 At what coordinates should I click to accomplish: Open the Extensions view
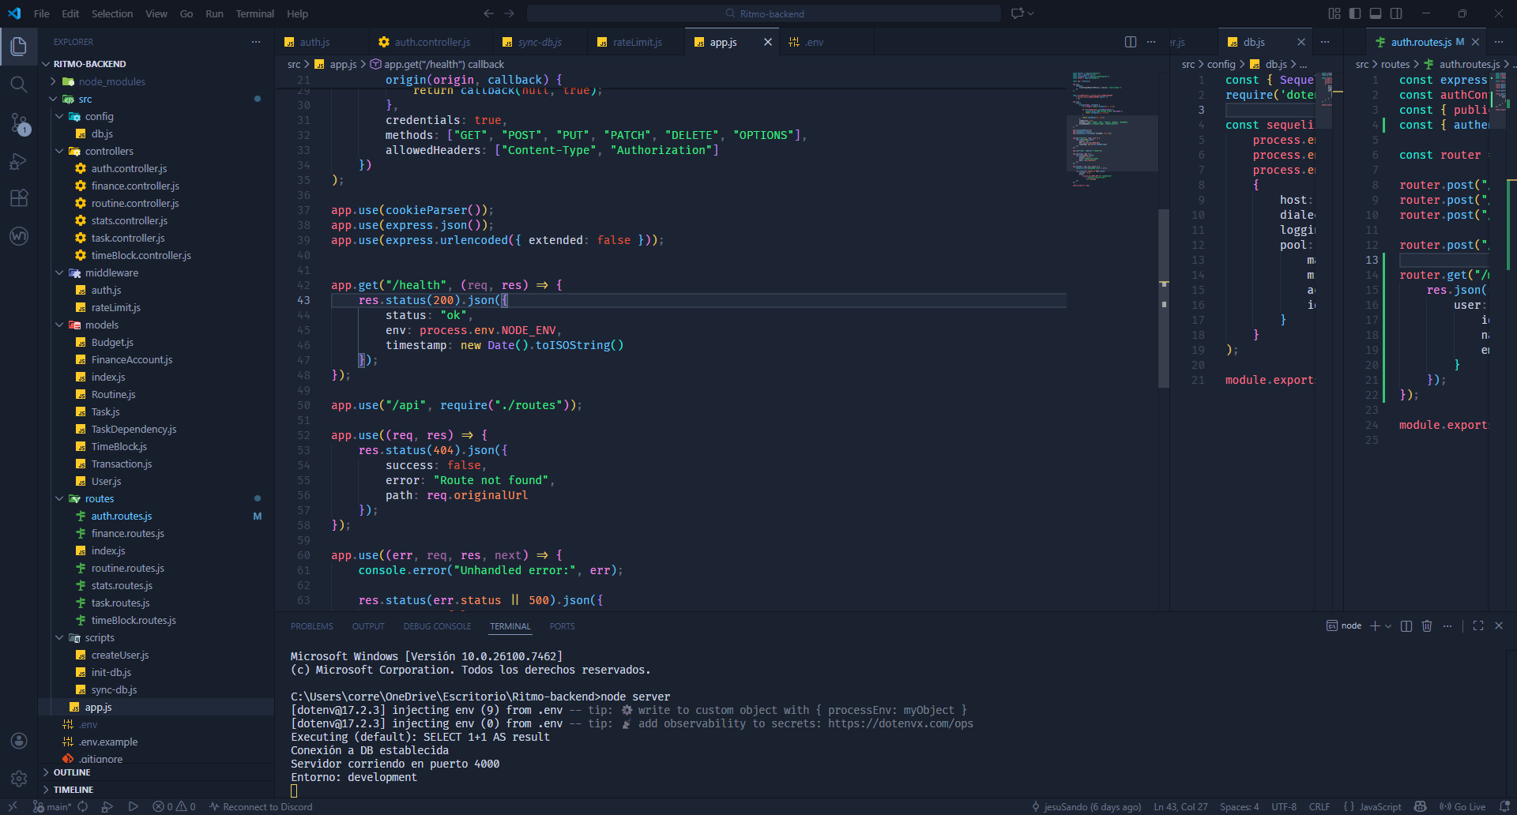pos(18,198)
